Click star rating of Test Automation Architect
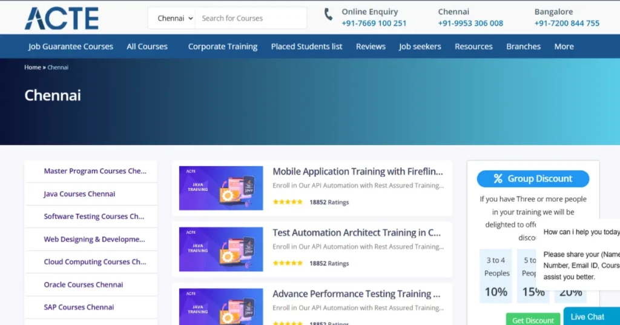This screenshot has width=620, height=325. pyautogui.click(x=288, y=263)
